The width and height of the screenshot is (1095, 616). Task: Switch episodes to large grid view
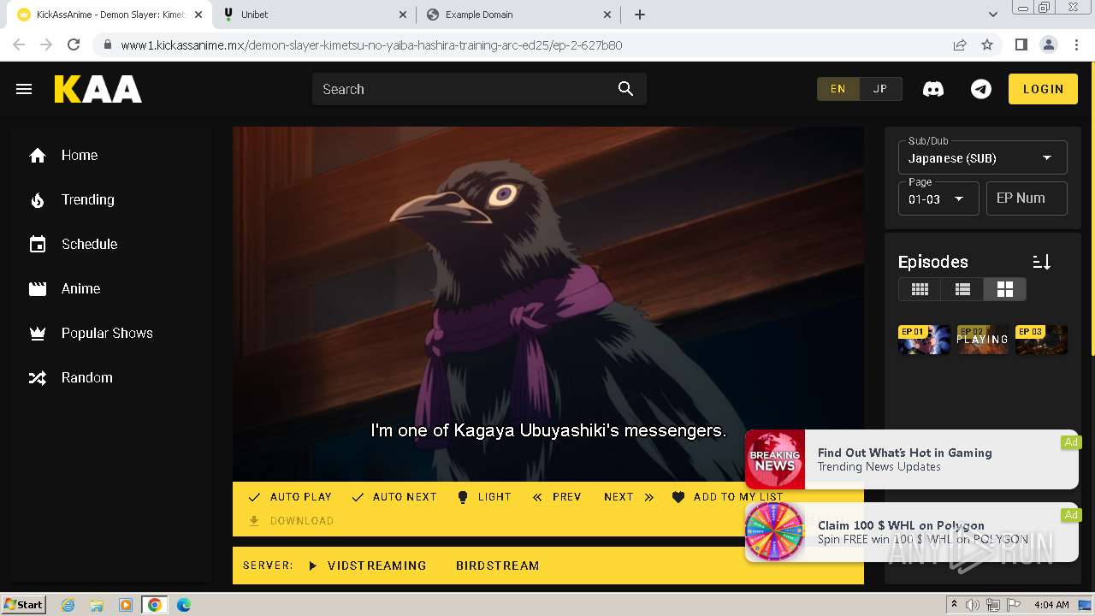[x=1004, y=289]
